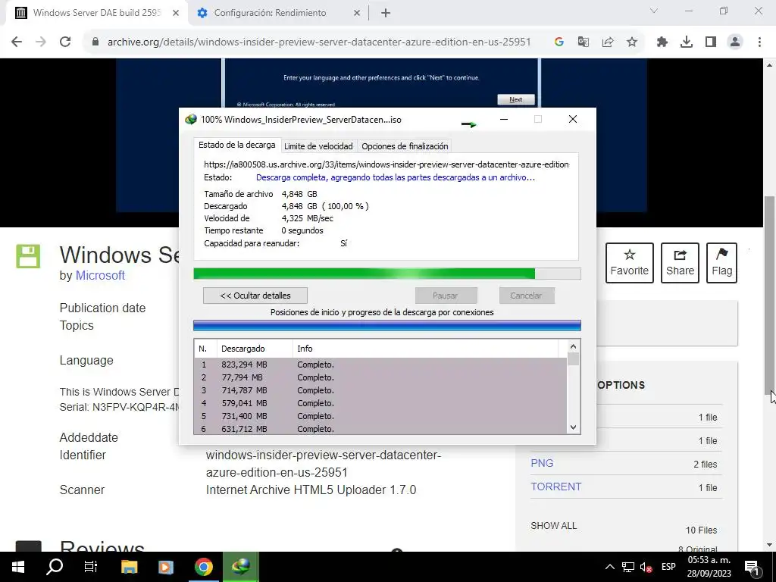Share this page icon in address bar

coord(607,42)
